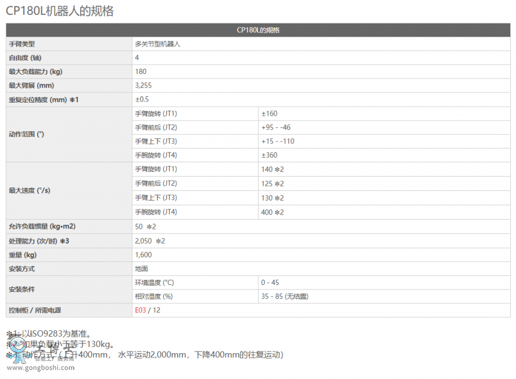Select the "手臂类型" row label

(x=22, y=44)
